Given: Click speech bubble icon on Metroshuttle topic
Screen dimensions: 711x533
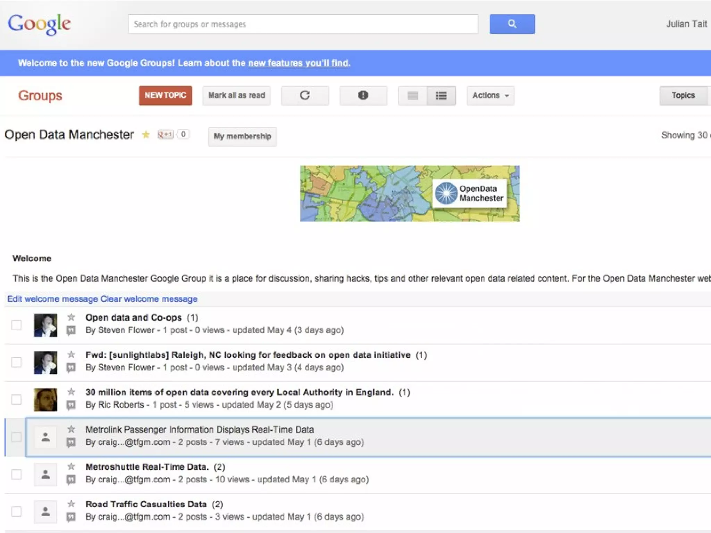Looking at the screenshot, I should point(71,480).
